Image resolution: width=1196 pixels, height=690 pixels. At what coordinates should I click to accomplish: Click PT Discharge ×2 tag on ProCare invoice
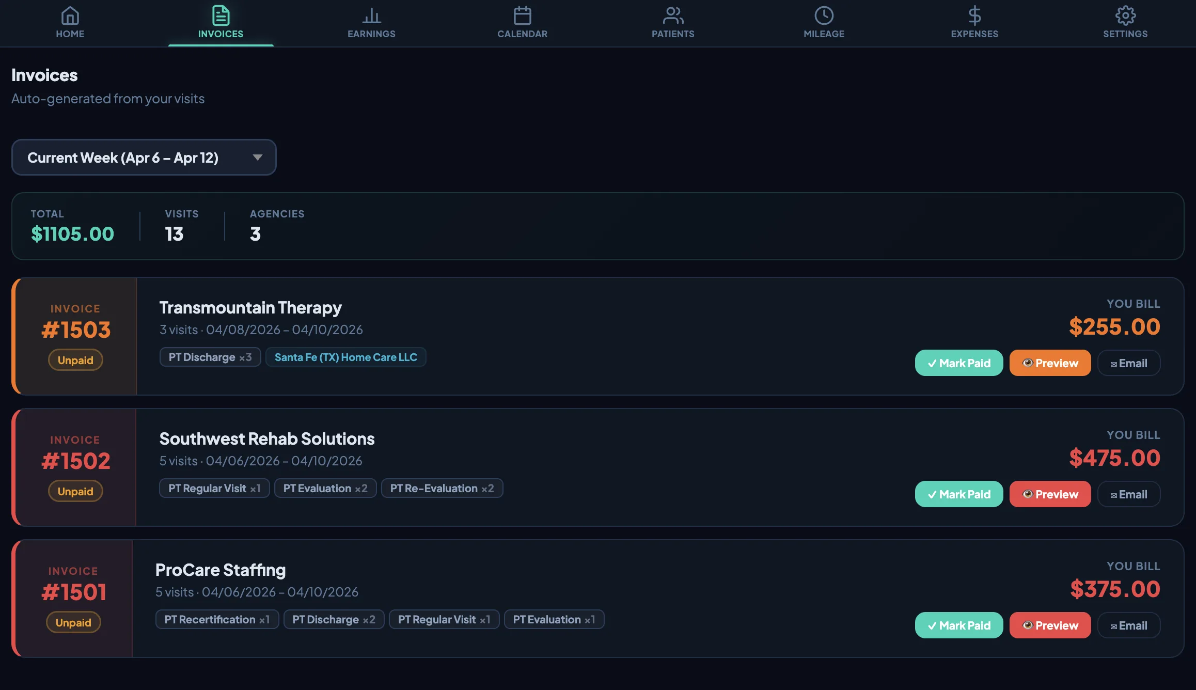[x=334, y=619]
